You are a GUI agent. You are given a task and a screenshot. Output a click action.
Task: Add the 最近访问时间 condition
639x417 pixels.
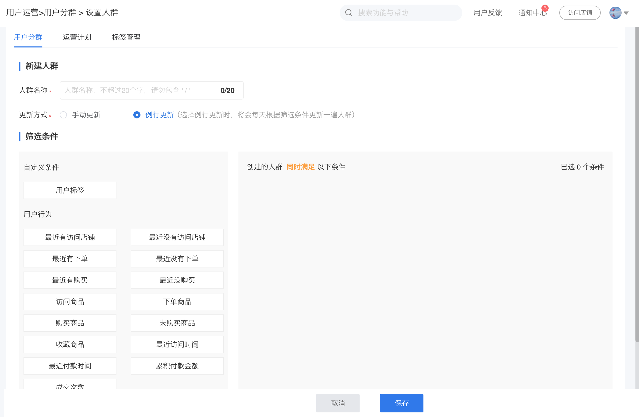pyautogui.click(x=177, y=345)
